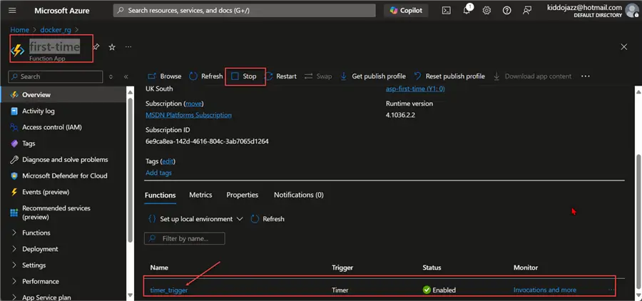Image resolution: width=642 pixels, height=301 pixels.
Task: Open Diagnose and solve problems
Action: (x=63, y=159)
